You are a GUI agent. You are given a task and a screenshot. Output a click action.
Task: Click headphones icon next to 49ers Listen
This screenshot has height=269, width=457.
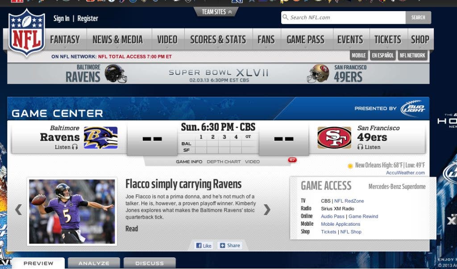point(360,147)
